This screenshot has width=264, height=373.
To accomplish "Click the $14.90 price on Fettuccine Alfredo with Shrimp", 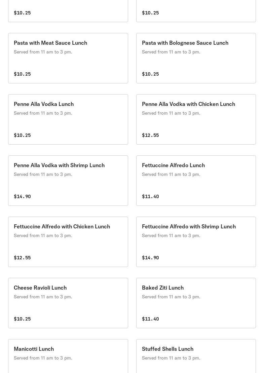I will 150,258.
